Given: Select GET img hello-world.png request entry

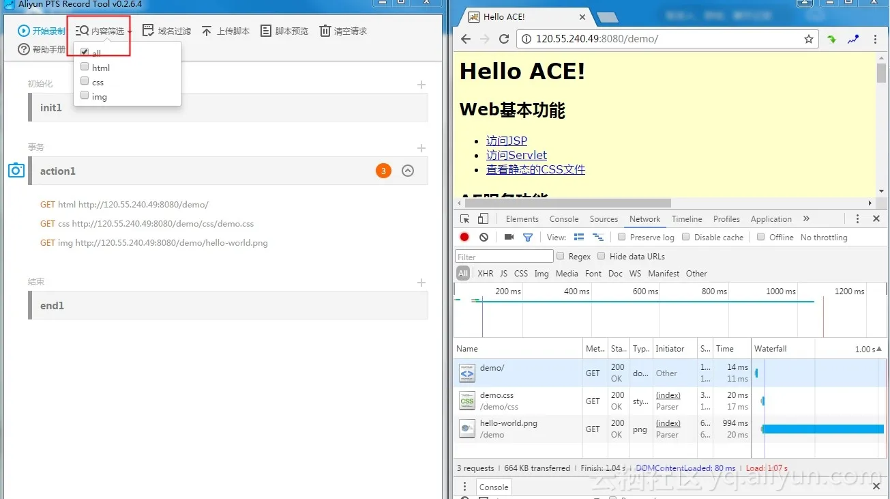Looking at the screenshot, I should [x=154, y=242].
